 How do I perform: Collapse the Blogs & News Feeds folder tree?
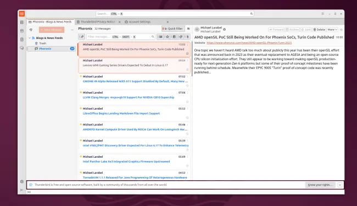click(x=30, y=38)
